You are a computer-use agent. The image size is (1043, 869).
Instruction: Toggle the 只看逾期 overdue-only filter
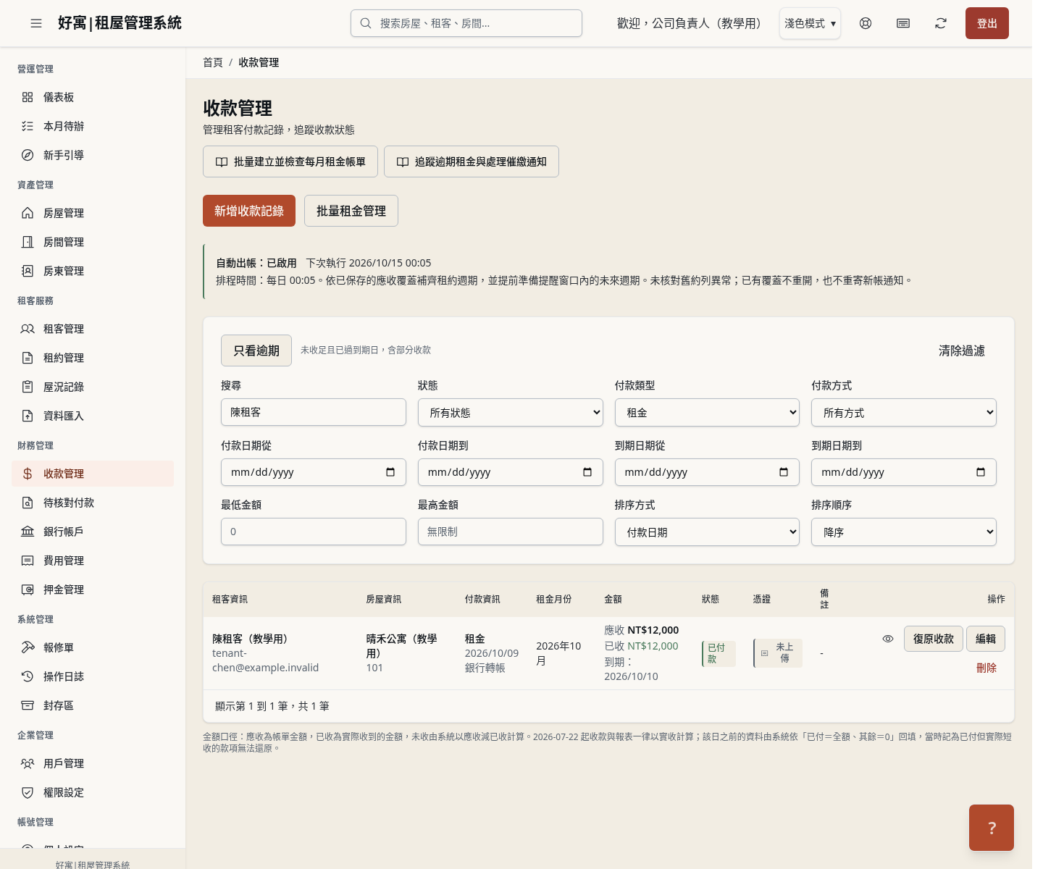click(x=256, y=350)
